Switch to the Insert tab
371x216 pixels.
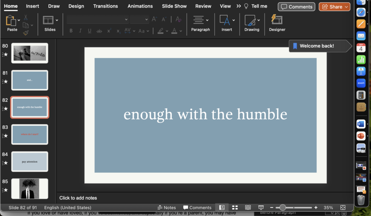click(32, 6)
